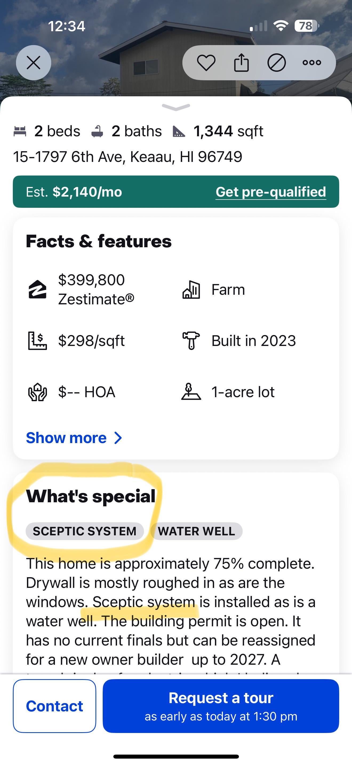
Task: Tap the Show more chevron arrow
Action: click(118, 438)
